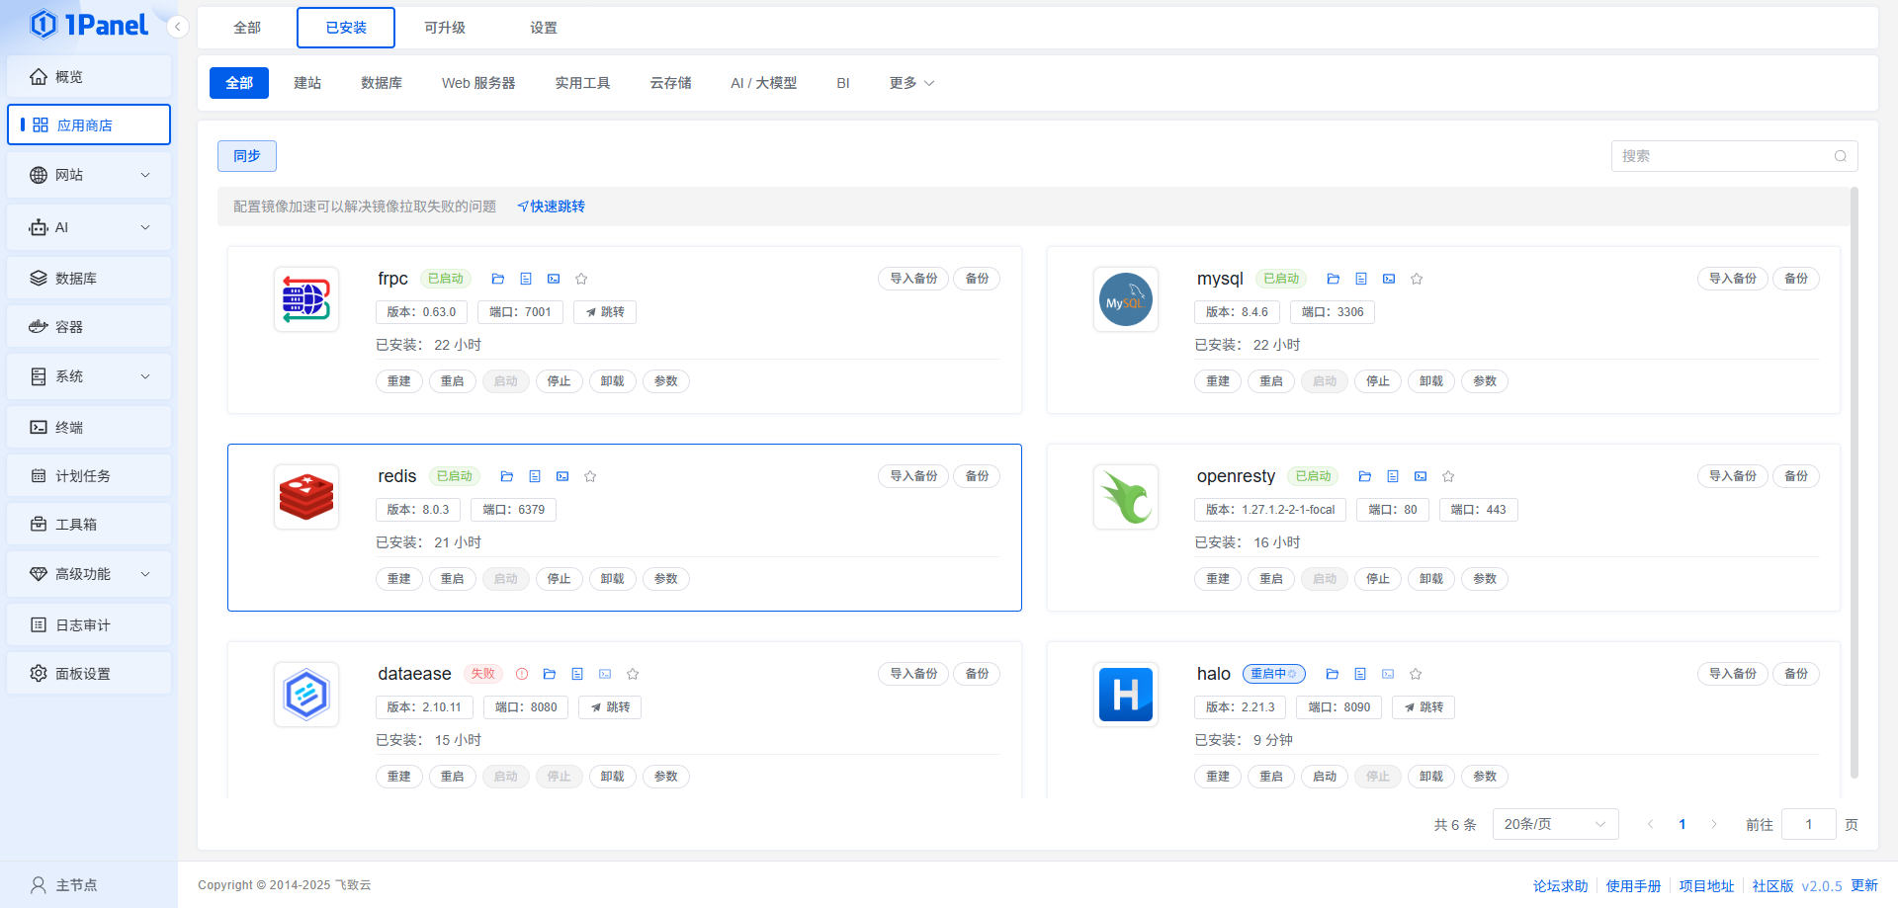Open openresty terminal icon
This screenshot has width=1898, height=908.
[1421, 476]
